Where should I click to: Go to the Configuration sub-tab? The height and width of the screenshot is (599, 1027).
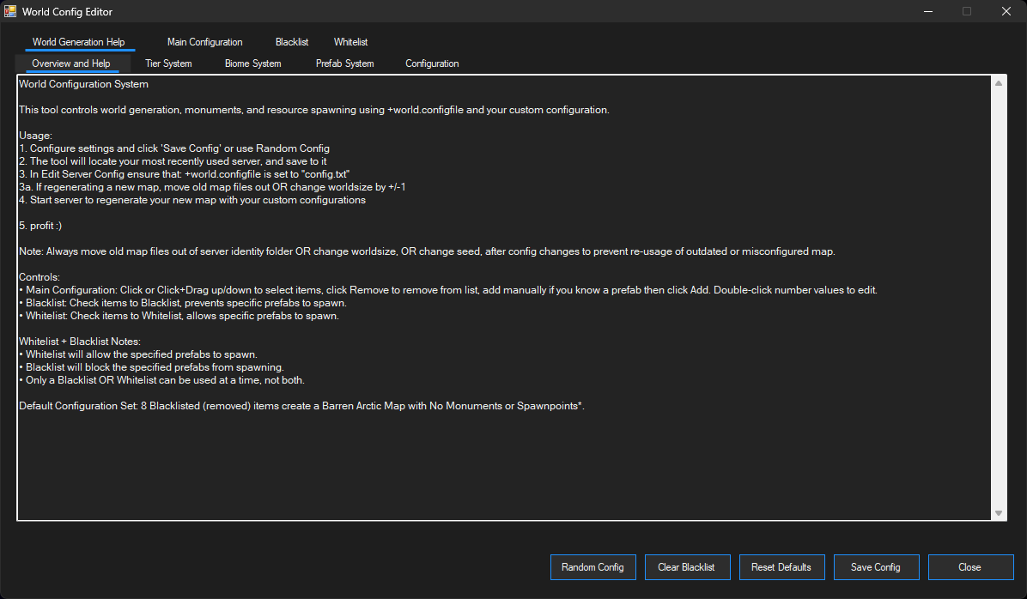432,63
